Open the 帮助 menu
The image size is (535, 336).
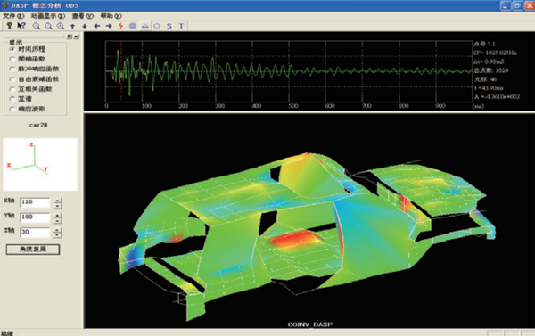click(x=111, y=16)
